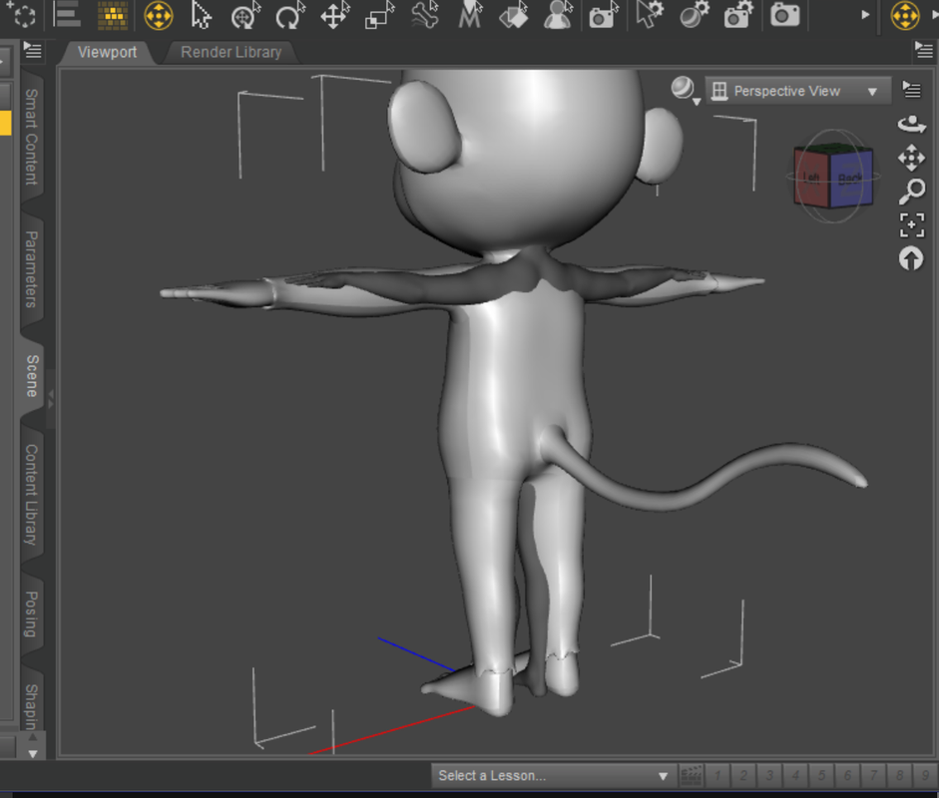Click lesson step 8 button
Screen dimensions: 939x798
pos(899,776)
